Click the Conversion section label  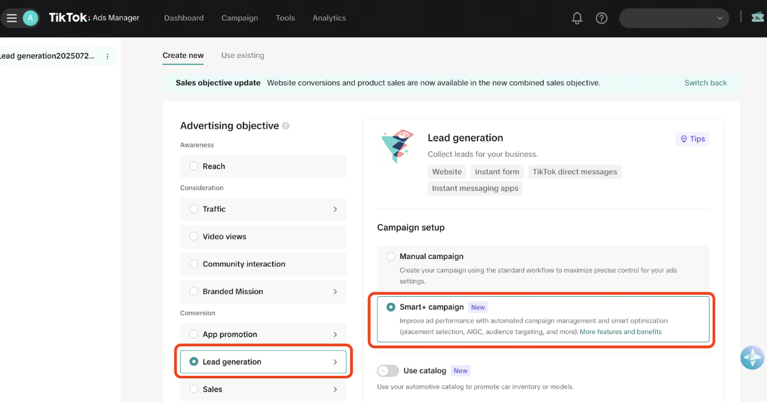point(198,313)
